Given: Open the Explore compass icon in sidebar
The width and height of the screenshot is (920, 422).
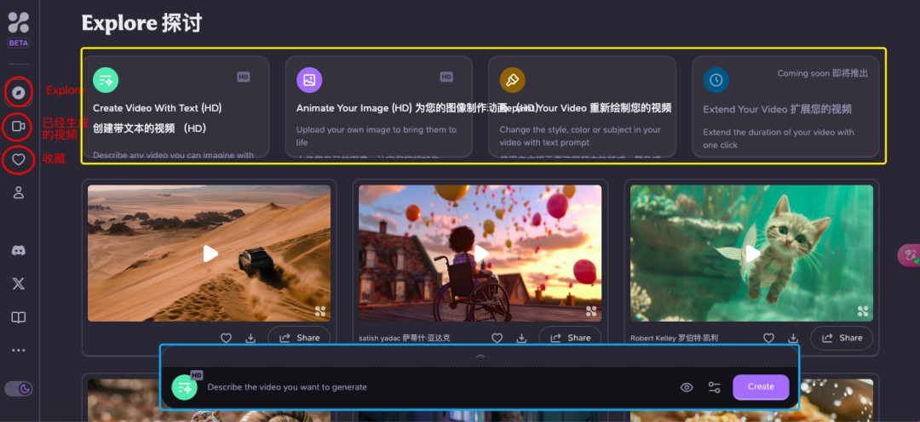Looking at the screenshot, I should click(x=19, y=92).
